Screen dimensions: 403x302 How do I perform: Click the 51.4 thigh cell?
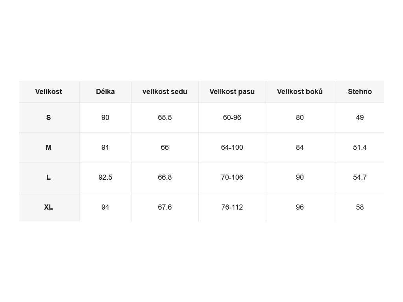(360, 147)
